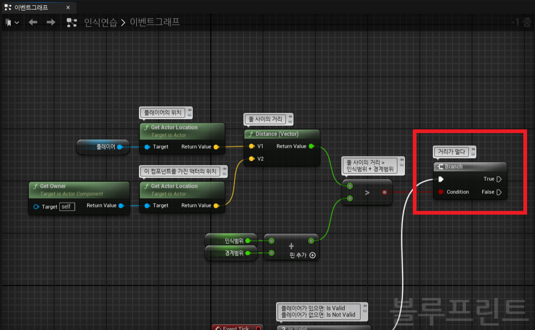Click the Branch True output pin

pyautogui.click(x=499, y=179)
